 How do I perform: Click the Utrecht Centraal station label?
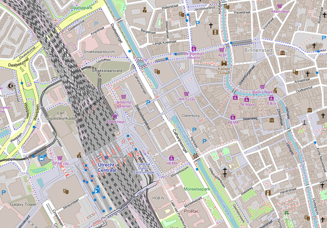point(107,168)
